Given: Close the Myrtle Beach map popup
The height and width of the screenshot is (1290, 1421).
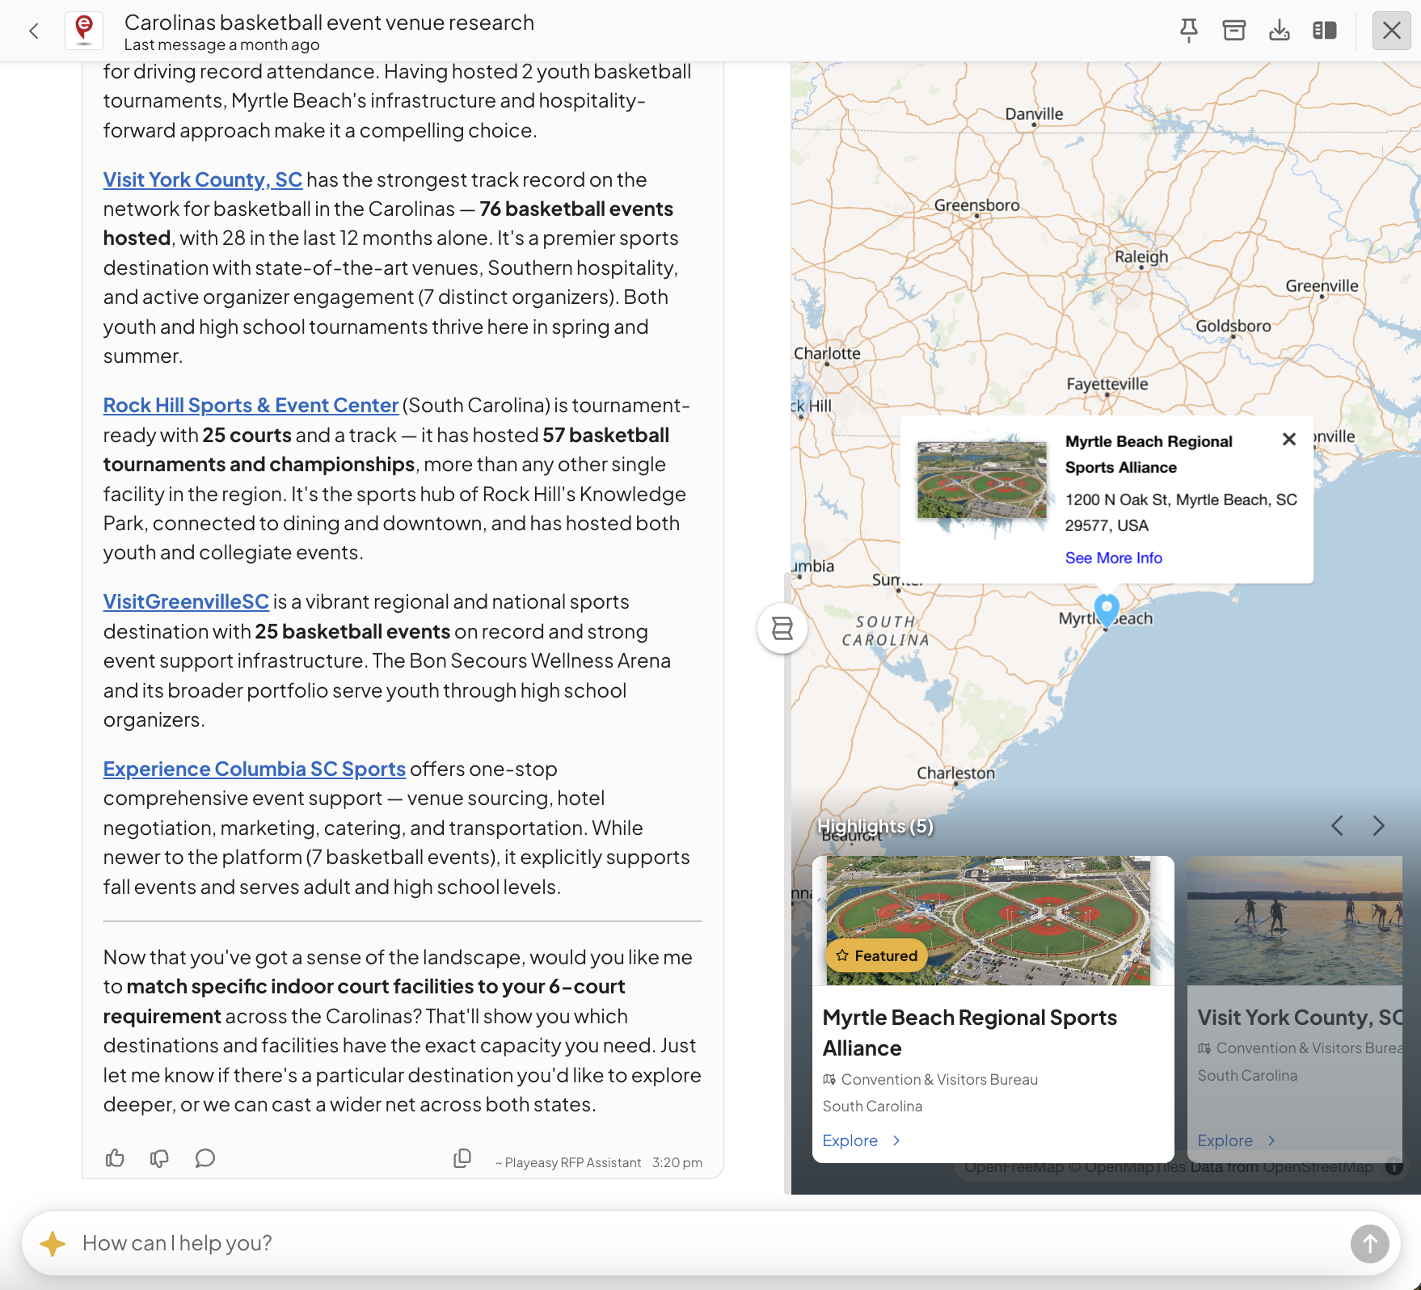Looking at the screenshot, I should pos(1289,439).
